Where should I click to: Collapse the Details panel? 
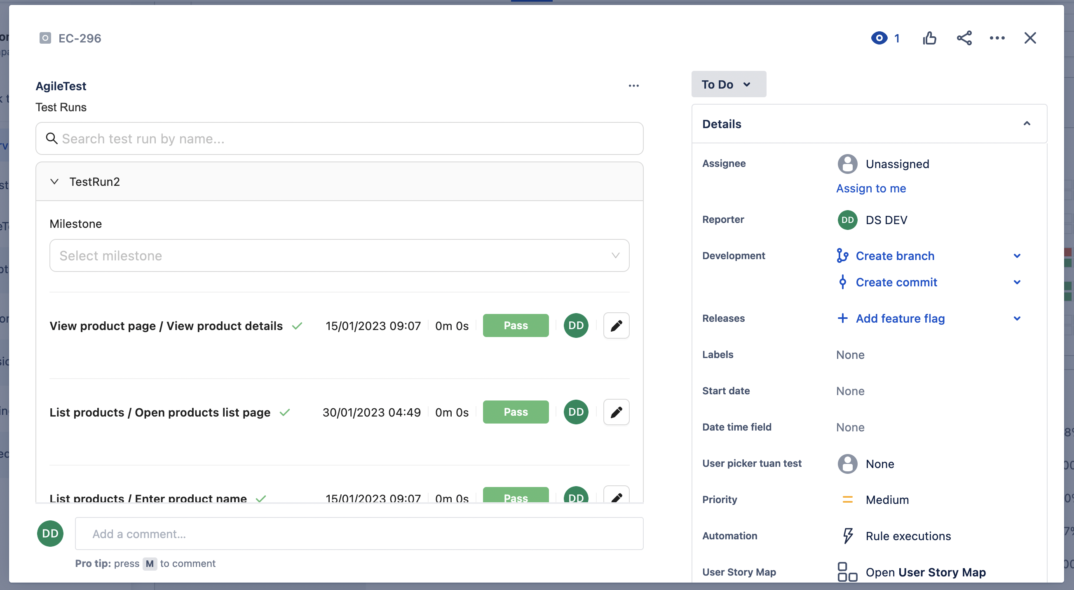(1027, 124)
